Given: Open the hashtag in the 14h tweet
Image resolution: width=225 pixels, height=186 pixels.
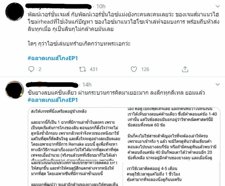Looking at the screenshot, I should 53,100.
